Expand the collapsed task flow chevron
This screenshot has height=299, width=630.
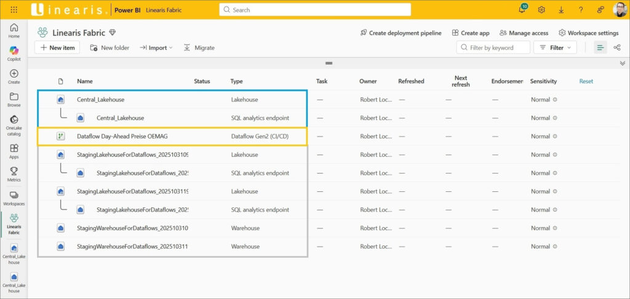pyautogui.click(x=622, y=63)
